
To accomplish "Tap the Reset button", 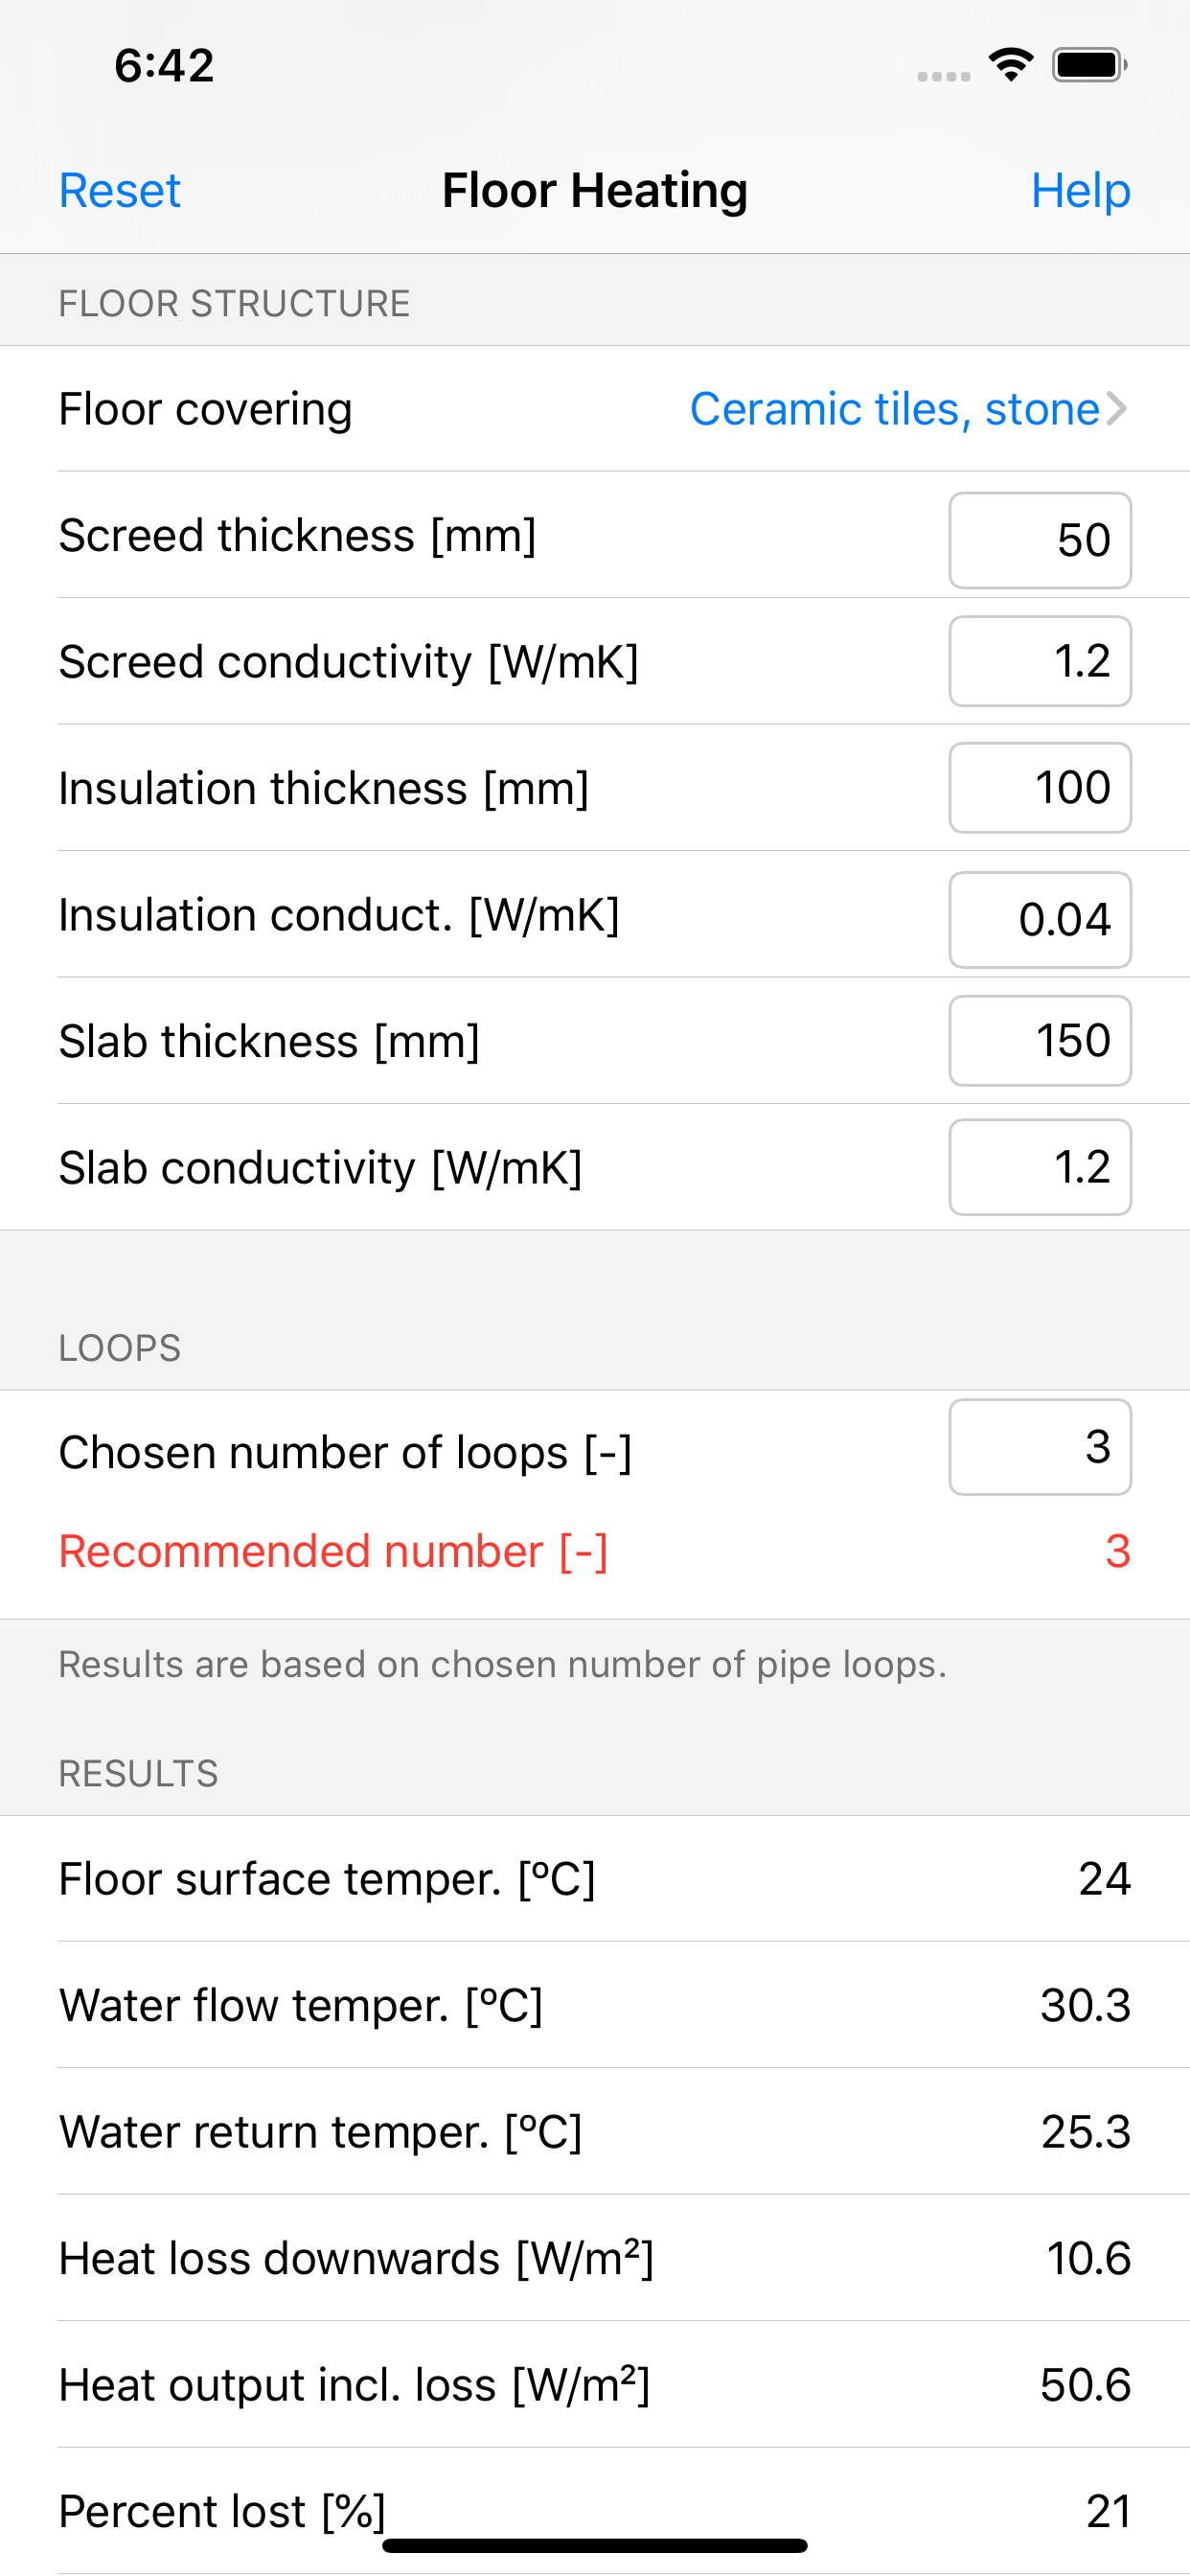I will click(120, 190).
